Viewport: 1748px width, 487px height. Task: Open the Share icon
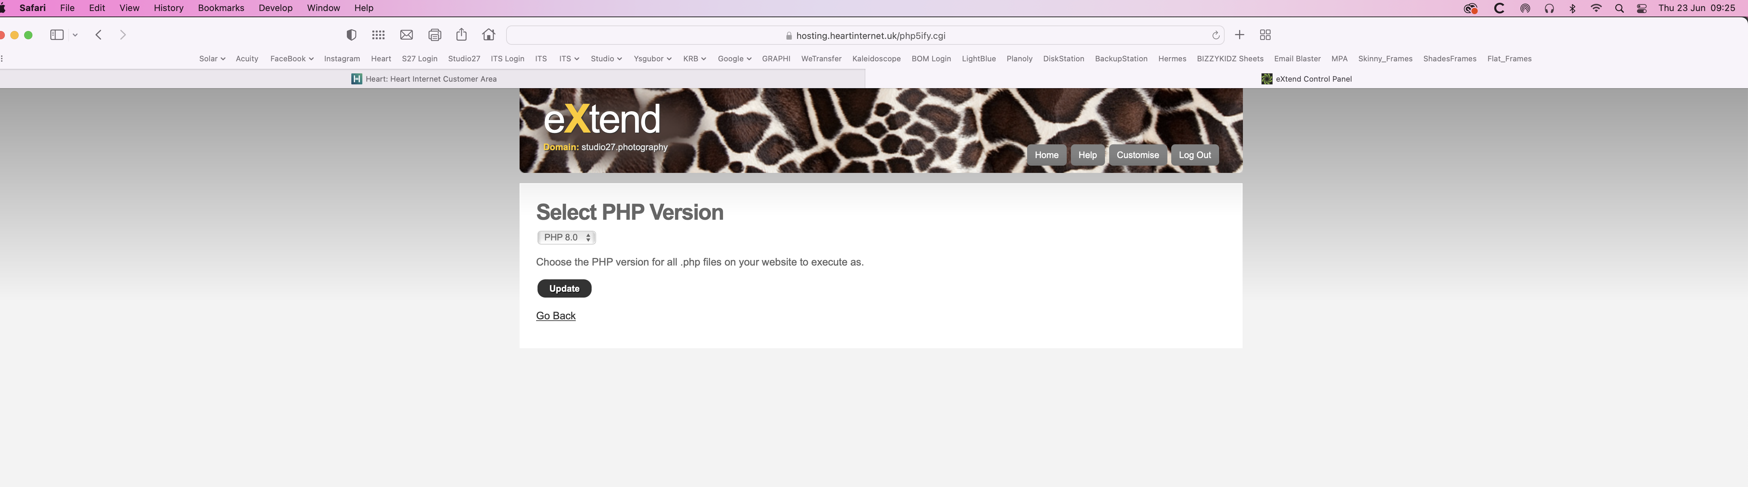[x=461, y=34]
